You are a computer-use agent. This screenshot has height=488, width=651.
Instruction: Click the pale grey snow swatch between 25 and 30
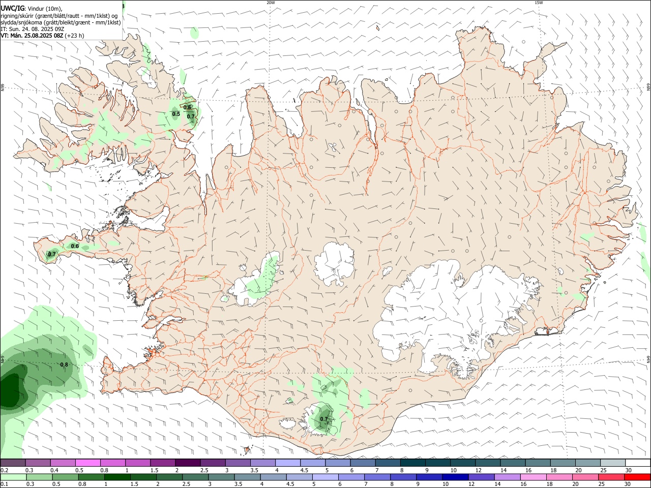click(x=613, y=463)
